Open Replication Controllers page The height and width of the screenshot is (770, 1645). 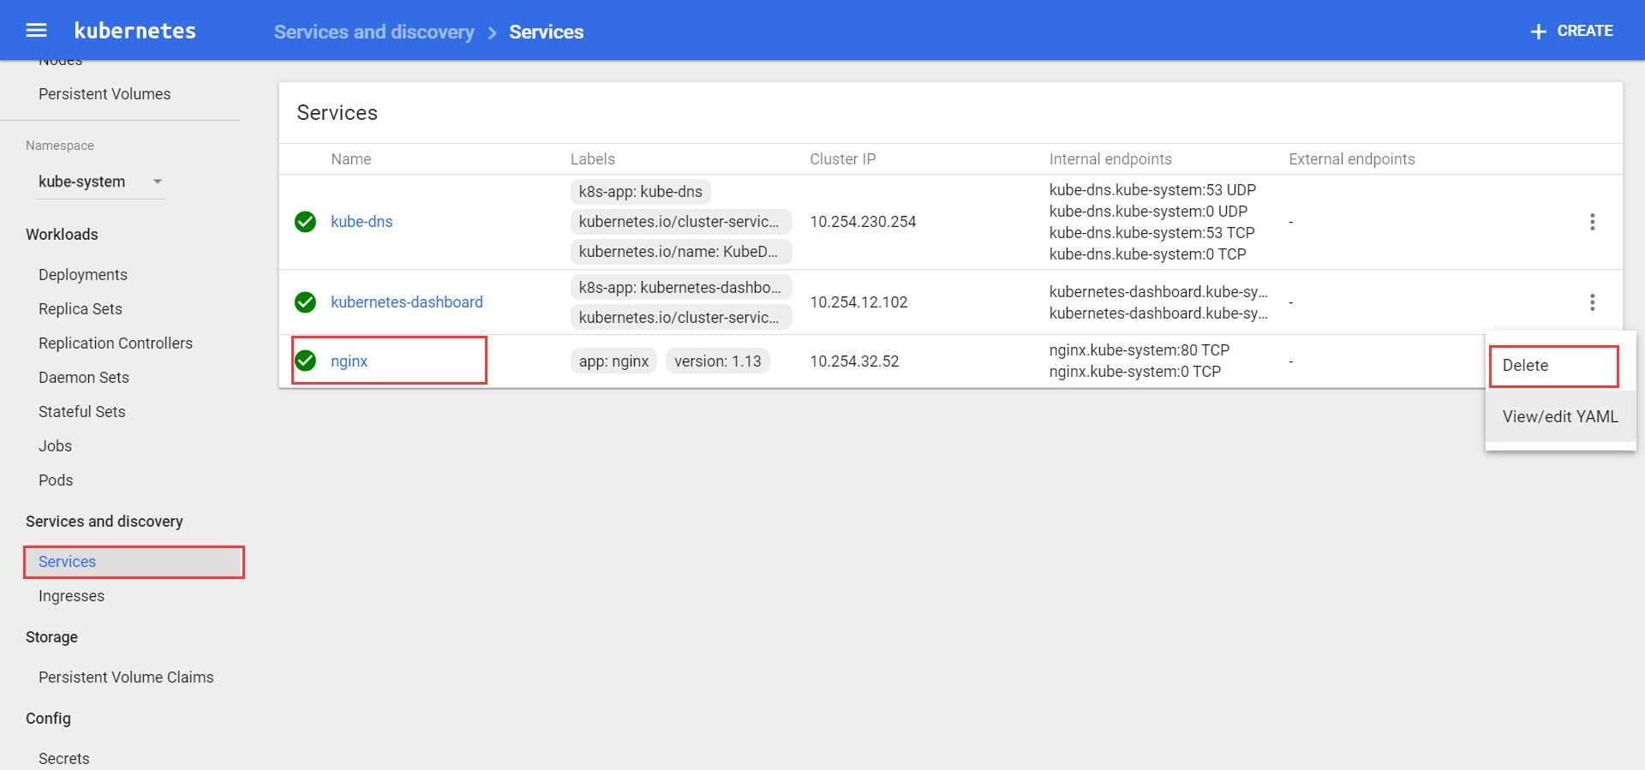click(x=116, y=343)
